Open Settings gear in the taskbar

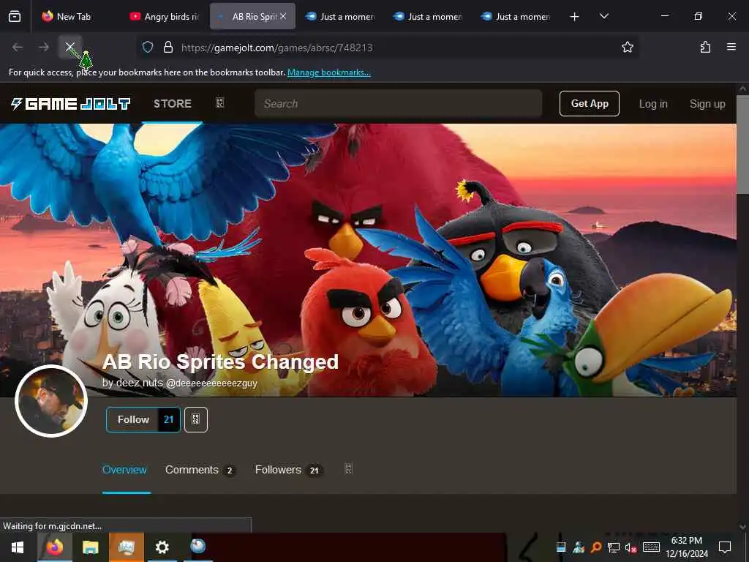coord(162,547)
